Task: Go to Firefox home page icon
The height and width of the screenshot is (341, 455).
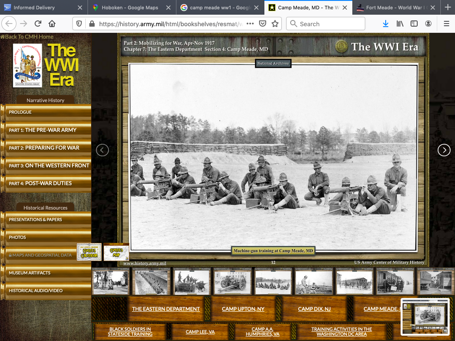Action: [x=52, y=24]
